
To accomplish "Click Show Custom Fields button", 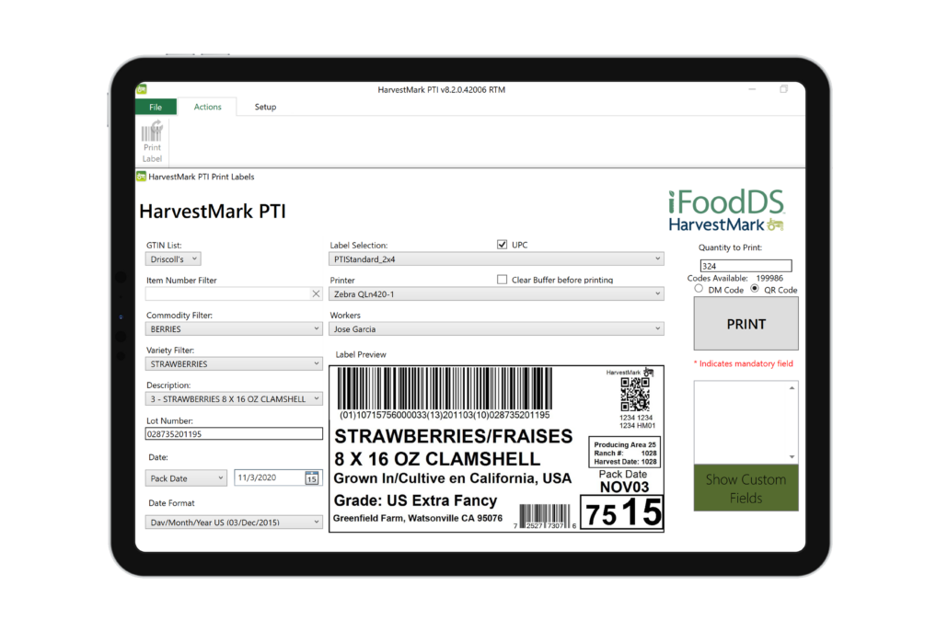I will click(x=746, y=488).
